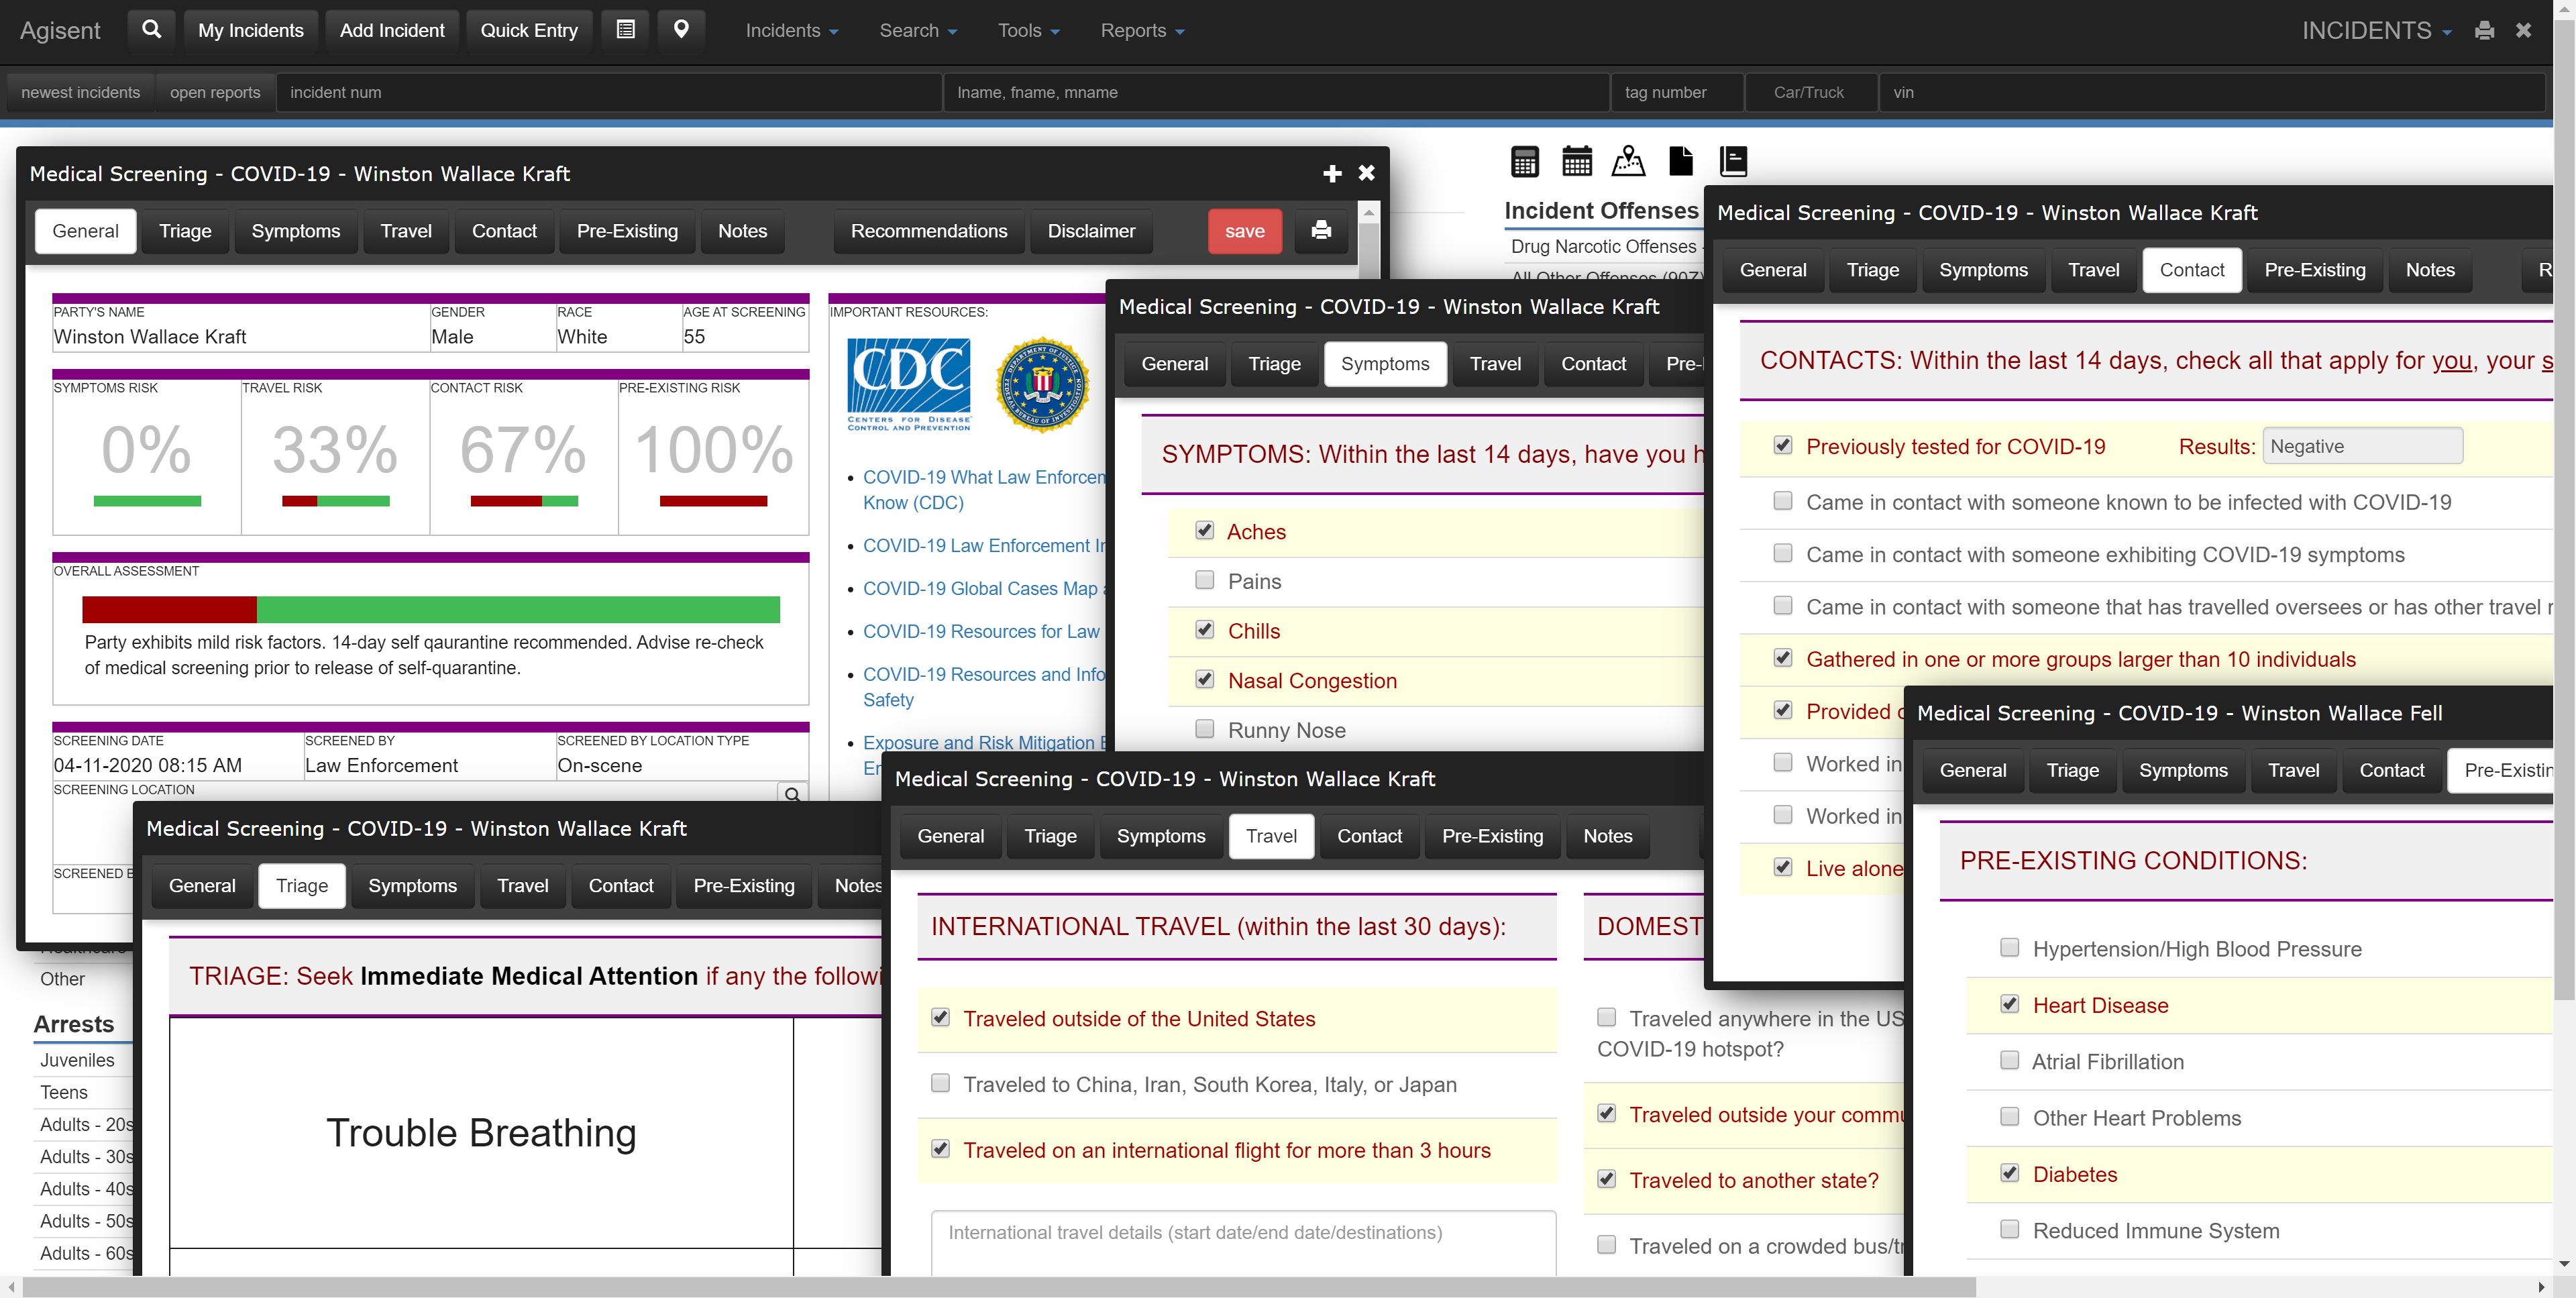Screen dimensions: 2576x1298
Task: Toggle Traveled to China, Iran, South Korea checkbox
Action: coord(940,1084)
